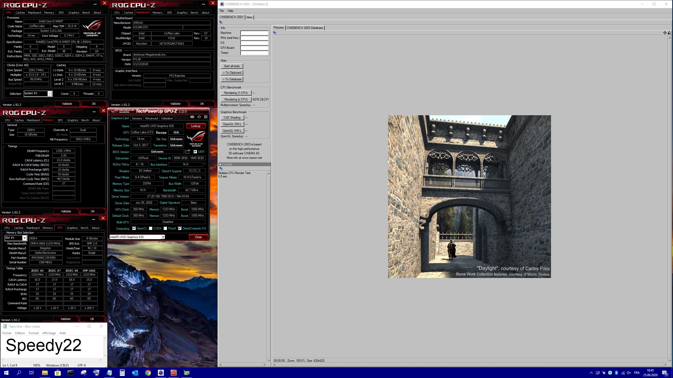
Task: Open the Caches tab in the top-left CPU-Z window
Action: [20, 13]
